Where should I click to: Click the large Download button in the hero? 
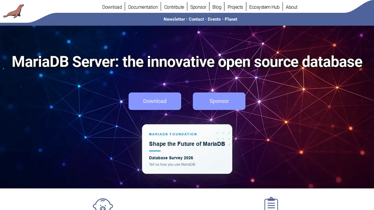pos(155,101)
